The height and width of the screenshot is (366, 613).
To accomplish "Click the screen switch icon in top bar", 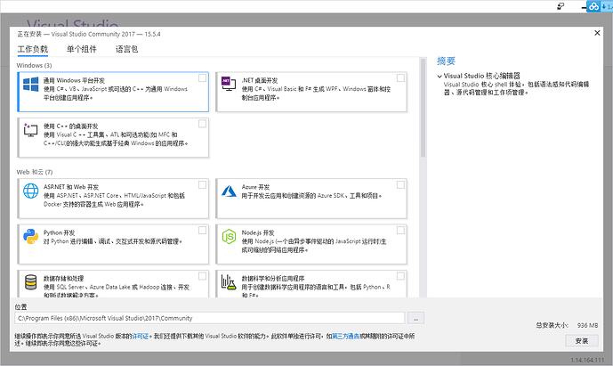I will (x=561, y=6).
